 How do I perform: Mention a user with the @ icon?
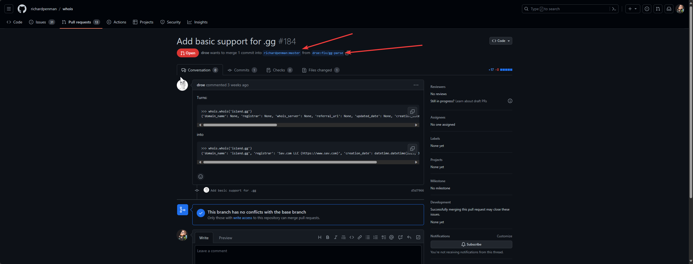pos(391,237)
